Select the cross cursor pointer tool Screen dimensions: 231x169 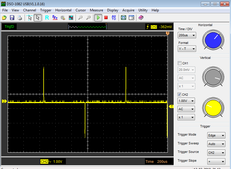30,18
